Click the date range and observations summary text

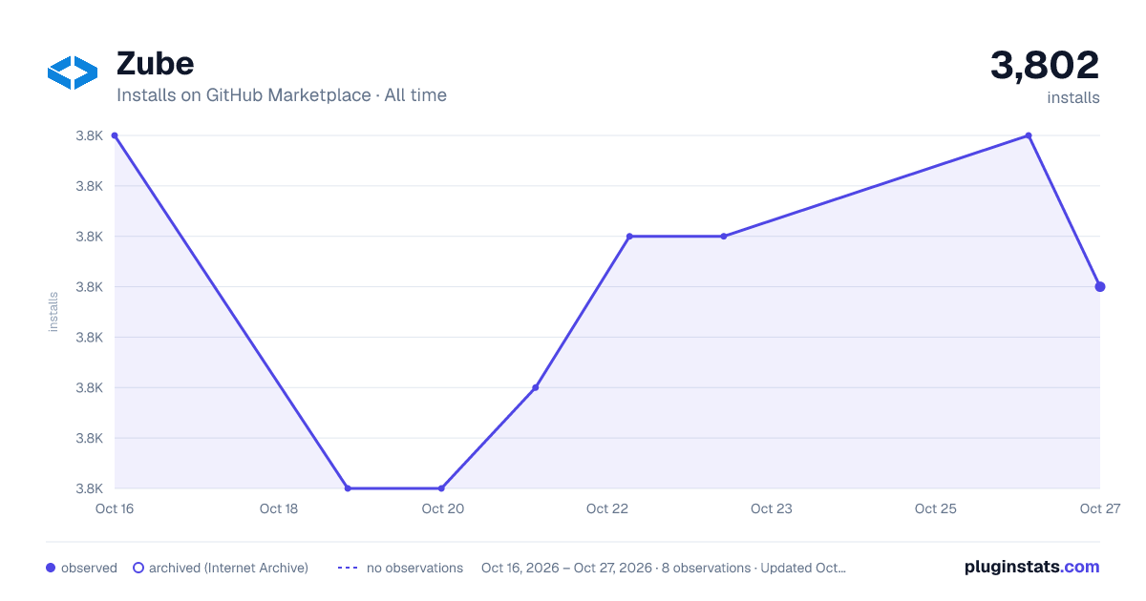pos(664,568)
